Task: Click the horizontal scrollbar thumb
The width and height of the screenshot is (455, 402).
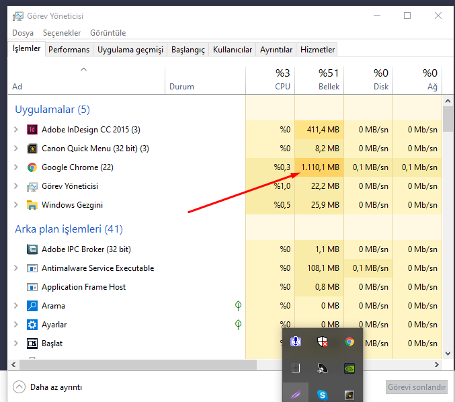Action: [x=138, y=364]
